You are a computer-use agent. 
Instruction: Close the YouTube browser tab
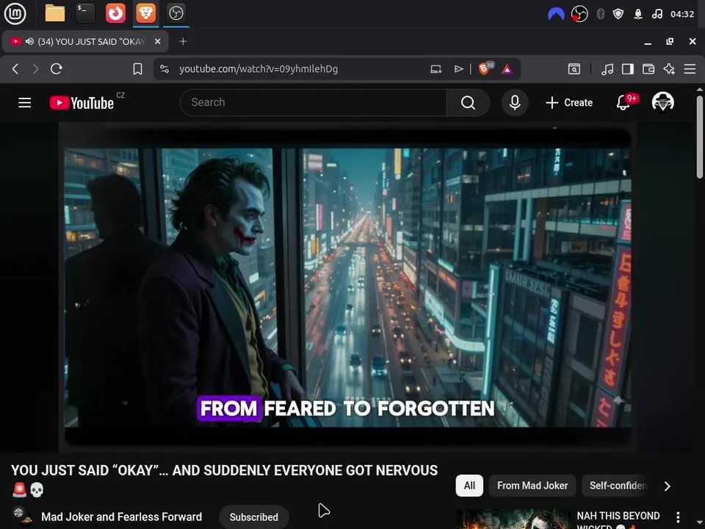pos(157,41)
